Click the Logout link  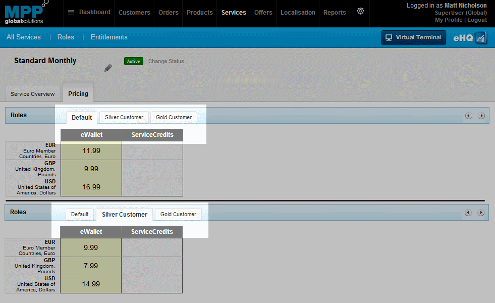(477, 20)
